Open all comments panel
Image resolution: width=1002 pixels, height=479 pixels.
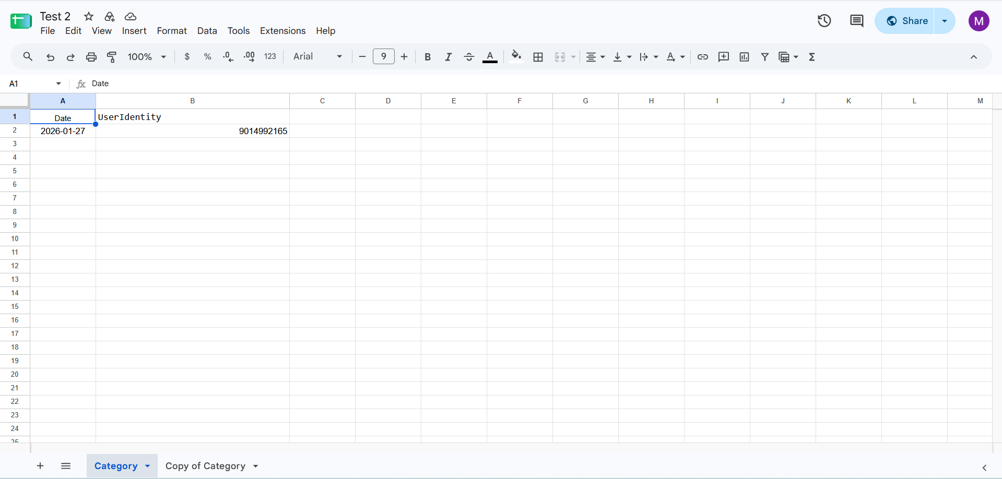coord(857,21)
